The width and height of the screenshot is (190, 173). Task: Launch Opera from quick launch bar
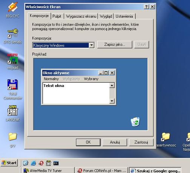pos(41,163)
